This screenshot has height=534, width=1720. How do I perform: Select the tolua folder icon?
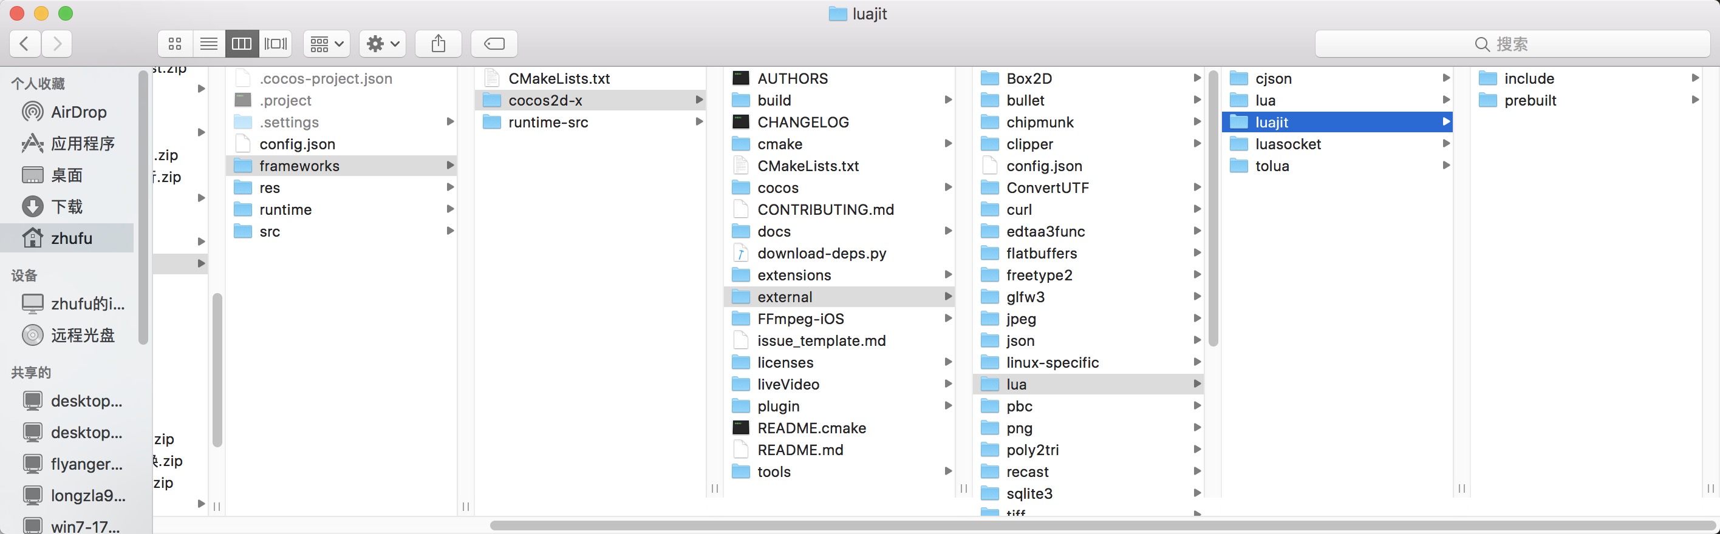coord(1238,166)
